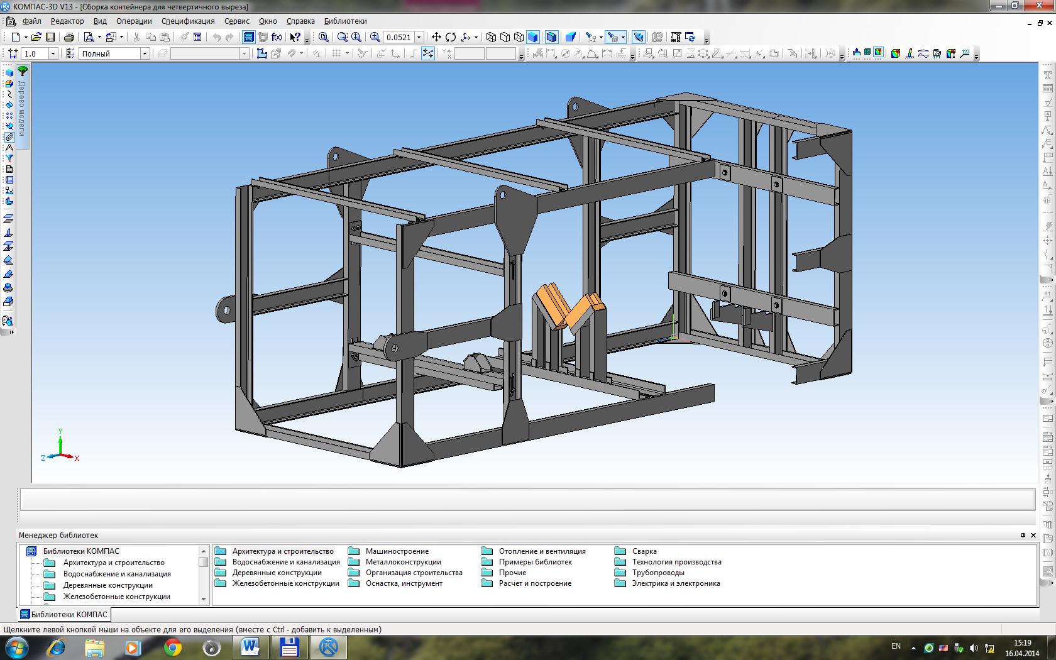Toggle shaded display mode
This screenshot has height=660, width=1056.
tap(533, 37)
